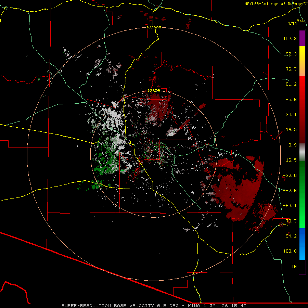This screenshot has width=308, height=308.
Task: Select the -32.0 velocity label
Action: pyautogui.click(x=290, y=176)
